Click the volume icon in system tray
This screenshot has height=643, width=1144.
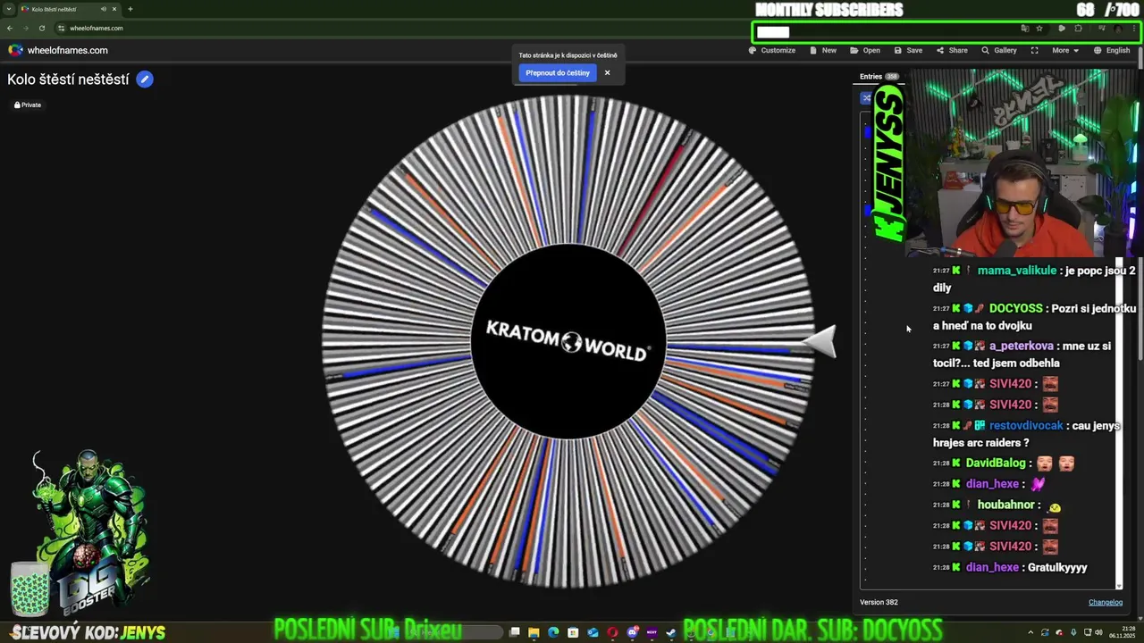(1098, 633)
